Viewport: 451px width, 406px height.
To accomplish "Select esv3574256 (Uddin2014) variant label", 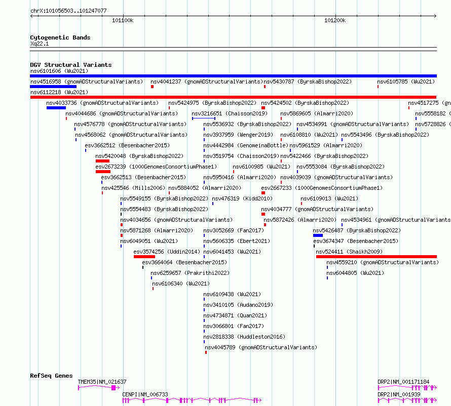I will tap(167, 252).
